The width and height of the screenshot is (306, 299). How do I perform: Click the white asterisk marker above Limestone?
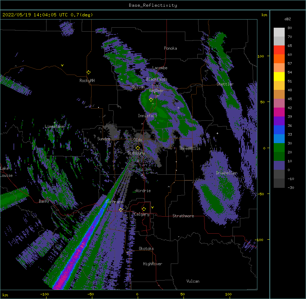(55, 123)
